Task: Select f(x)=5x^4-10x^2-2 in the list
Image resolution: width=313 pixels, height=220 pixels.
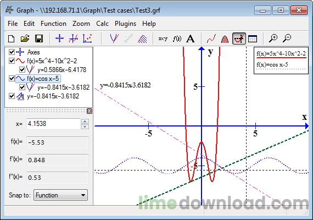Action: (52, 61)
